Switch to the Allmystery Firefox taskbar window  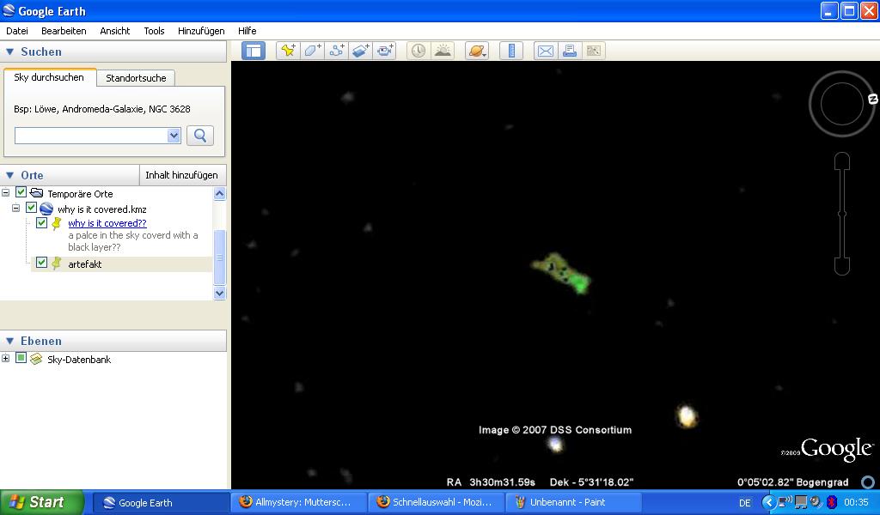(301, 502)
